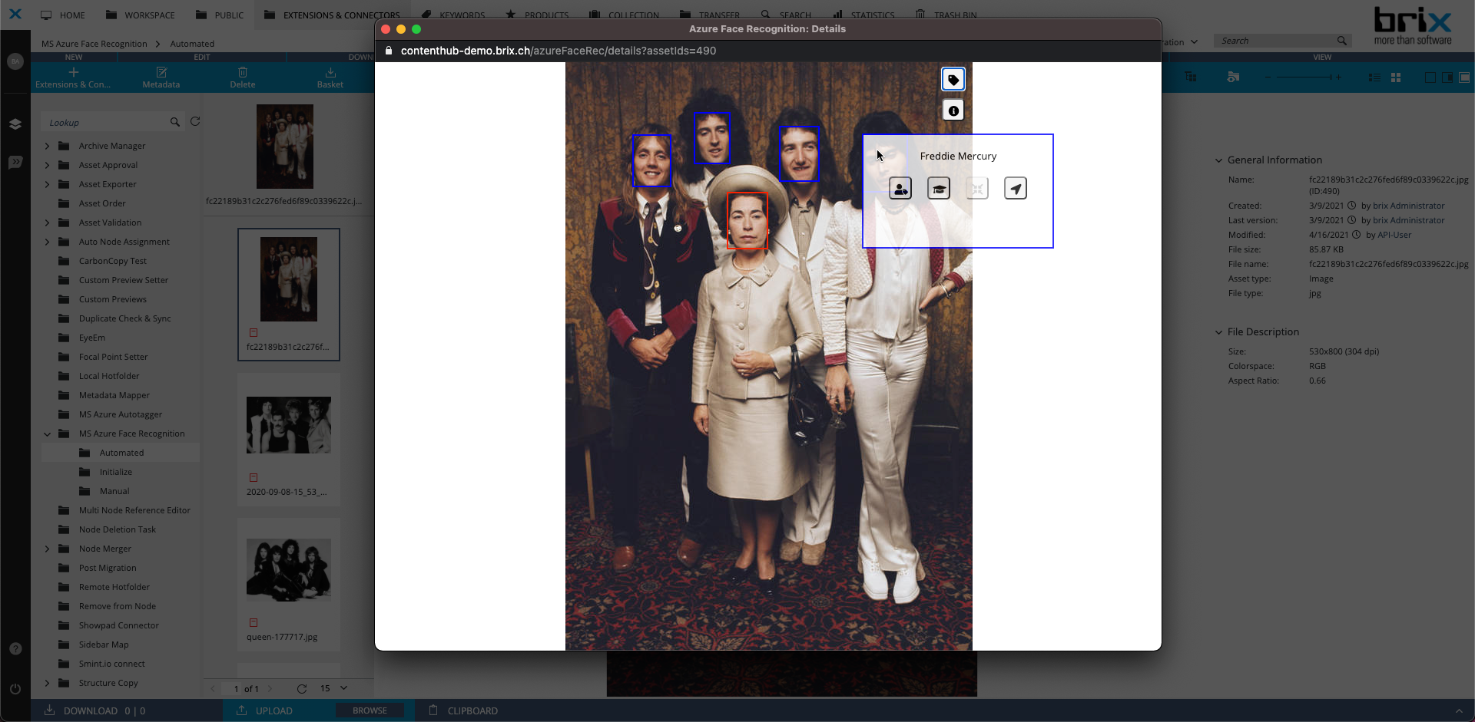
Task: Open the chat icon in left sidebar
Action: click(x=15, y=162)
